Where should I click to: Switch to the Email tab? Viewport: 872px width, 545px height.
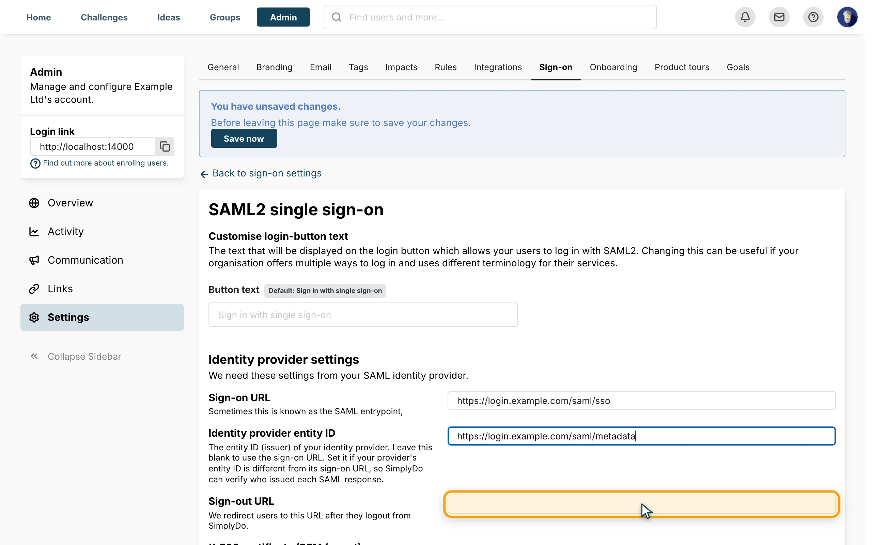click(x=320, y=67)
